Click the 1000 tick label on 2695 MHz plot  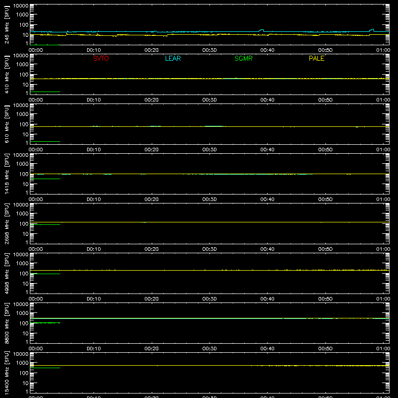point(22,214)
